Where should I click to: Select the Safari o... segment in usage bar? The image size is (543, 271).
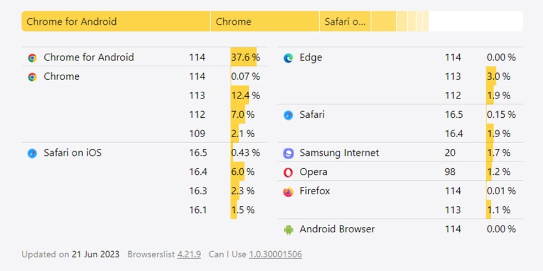345,22
